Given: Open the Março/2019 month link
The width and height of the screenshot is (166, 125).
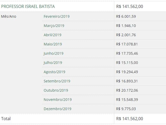Looking at the screenshot, I should tap(54, 26).
